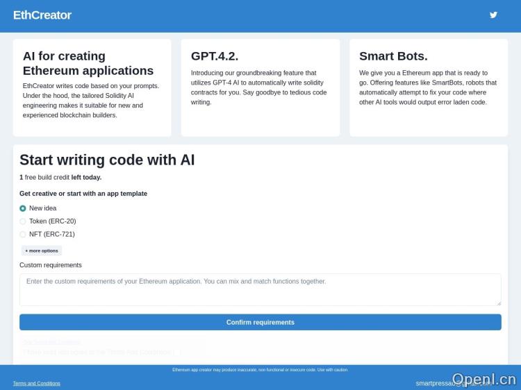Screen dimensions: 521x390
Task: Click the EthCreator logo
Action: click(42, 15)
